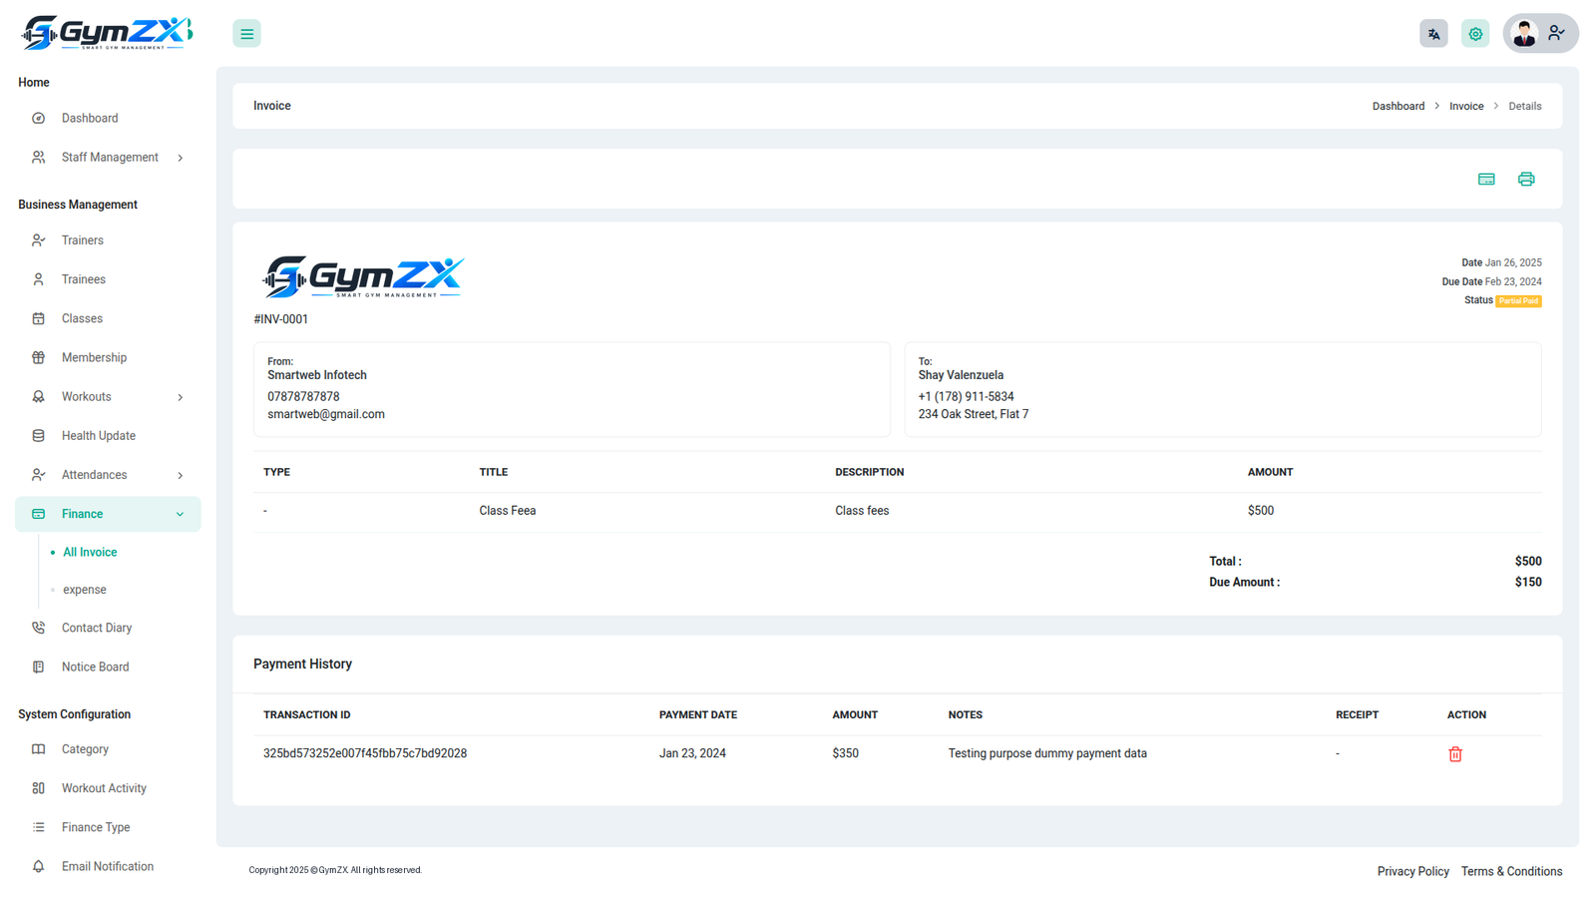Screen dimensions: 1596x898
Task: Click the GymZX logo in sidebar
Action: (107, 33)
